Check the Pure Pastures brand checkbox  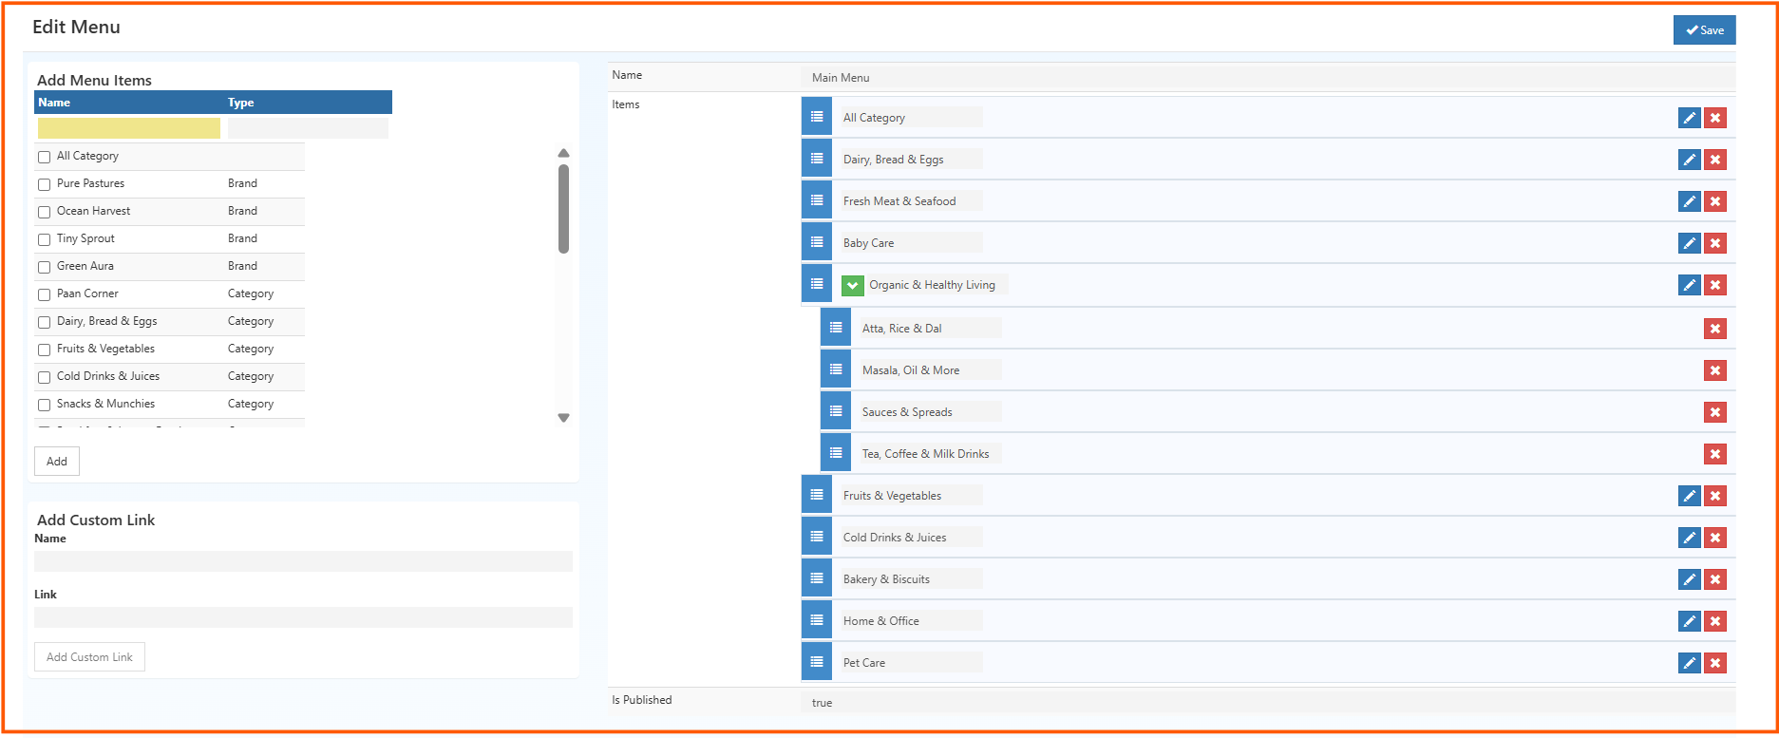[44, 184]
